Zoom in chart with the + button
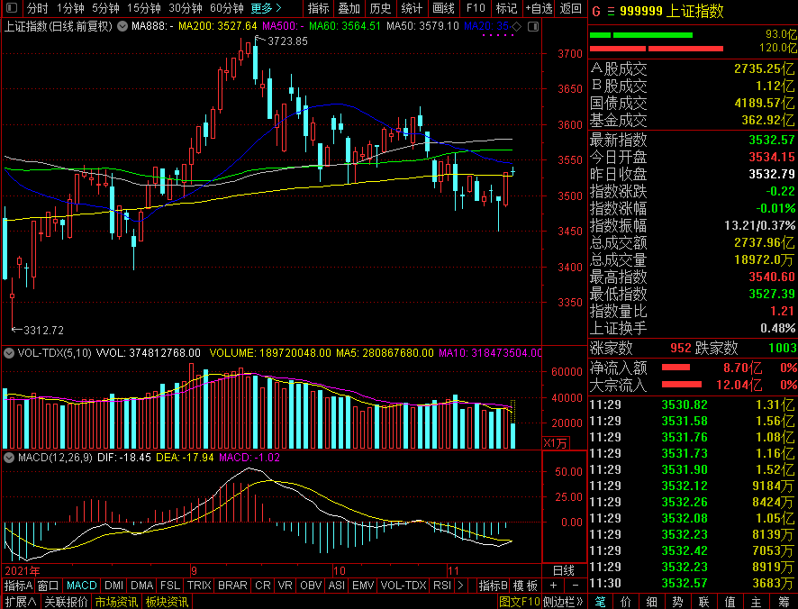 click(x=553, y=586)
